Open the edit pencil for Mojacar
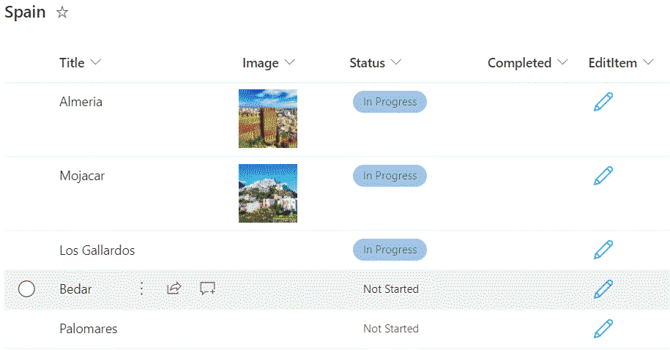This screenshot has width=670, height=350. pyautogui.click(x=603, y=176)
